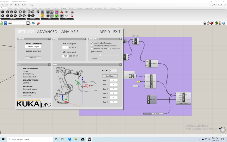The image size is (227, 142).
Task: Open the canvas zoom level dropdown
Action: pyautogui.click(x=25, y=23)
